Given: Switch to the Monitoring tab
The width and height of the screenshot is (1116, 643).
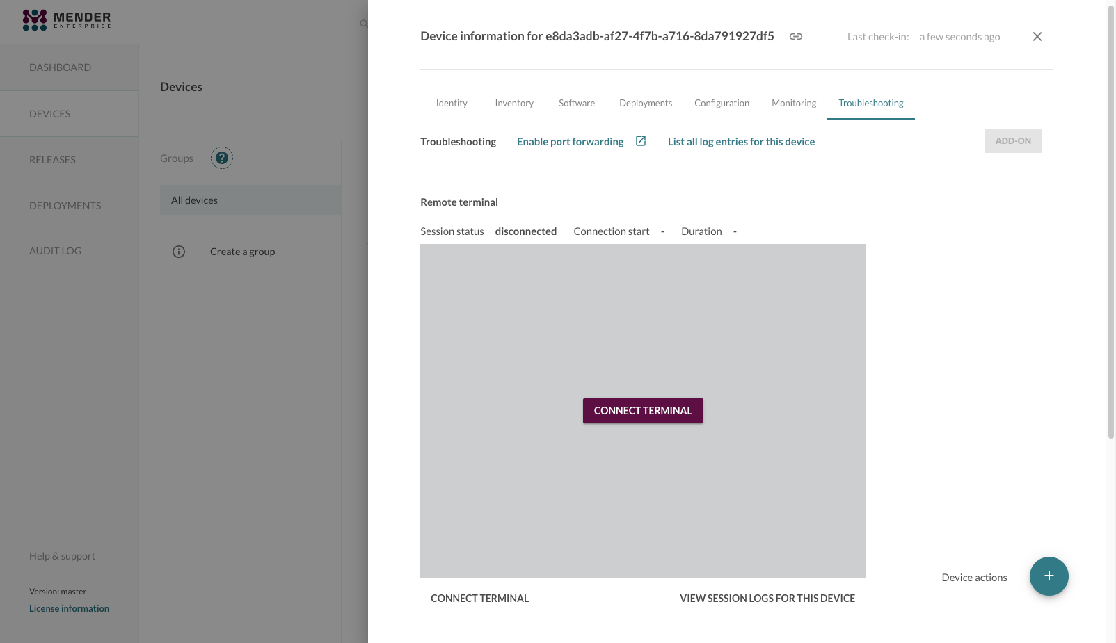Looking at the screenshot, I should click(x=793, y=103).
